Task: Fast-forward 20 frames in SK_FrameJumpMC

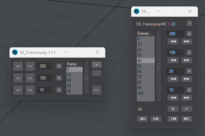Action: 187,79
